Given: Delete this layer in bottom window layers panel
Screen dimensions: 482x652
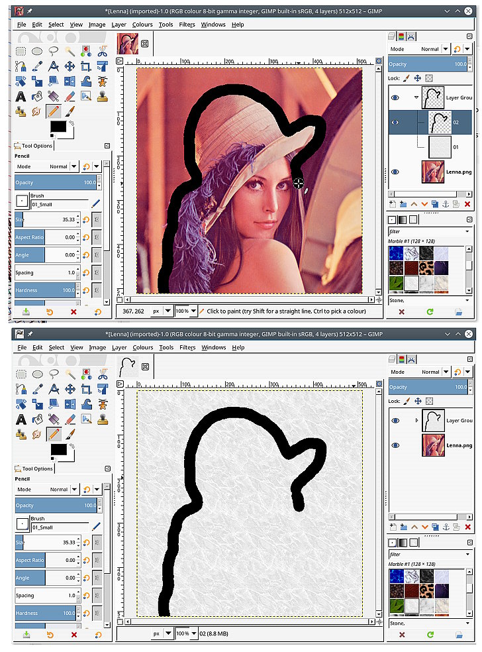Looking at the screenshot, I should click(468, 527).
